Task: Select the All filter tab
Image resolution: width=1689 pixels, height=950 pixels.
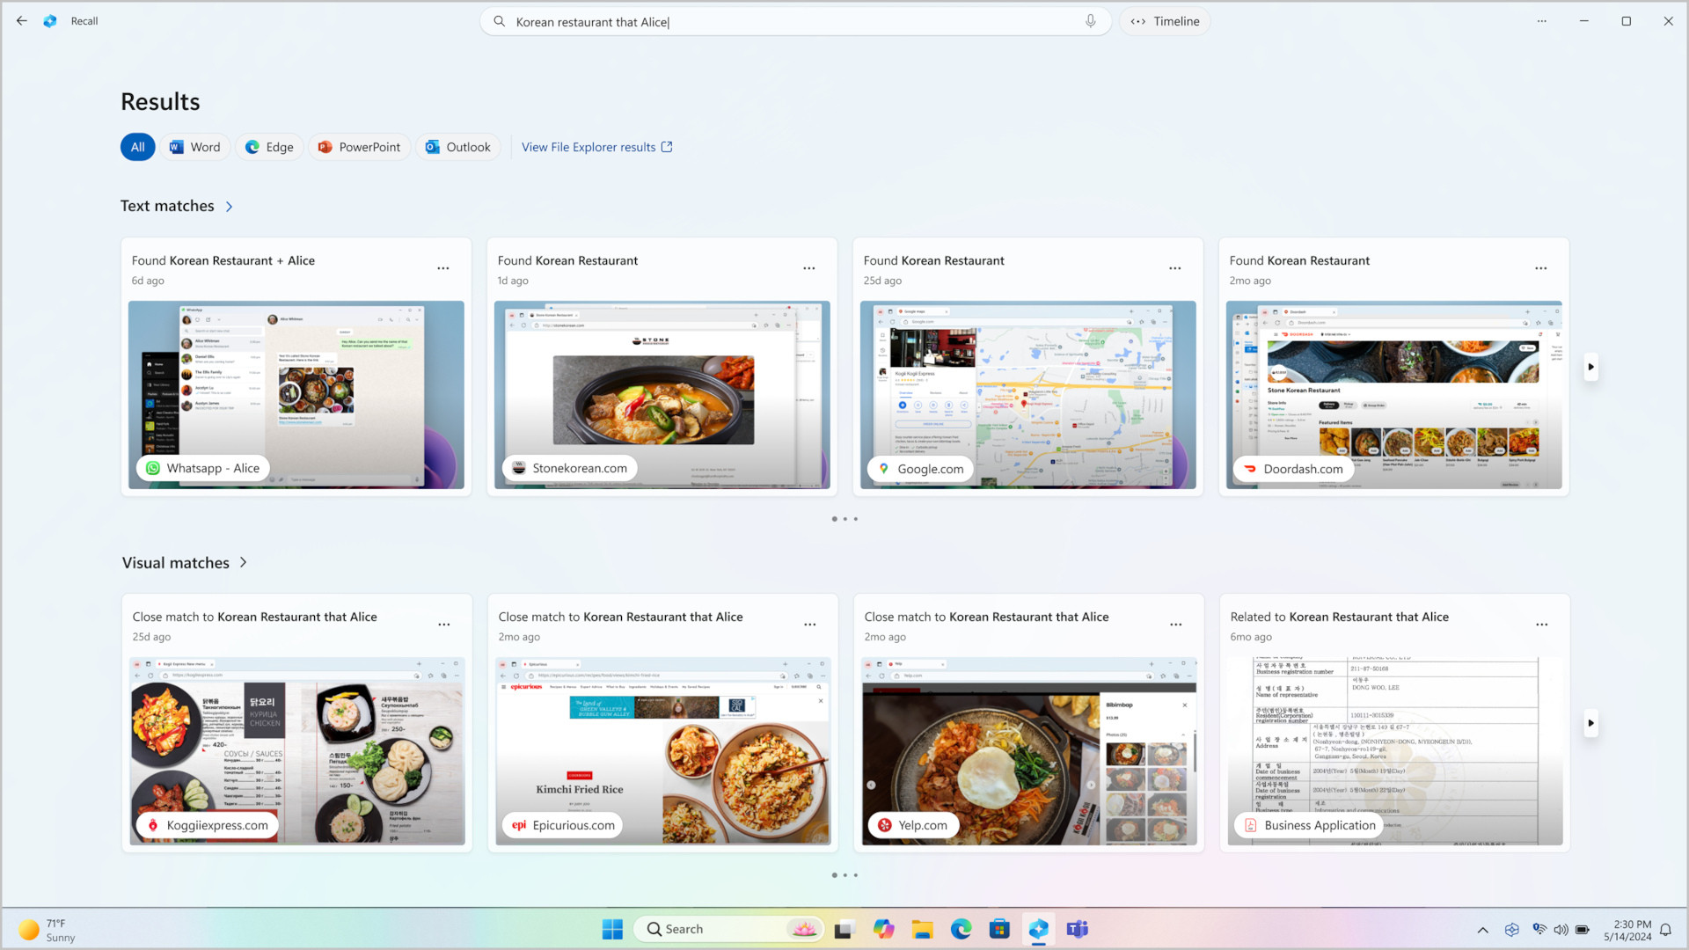Action: [x=138, y=146]
